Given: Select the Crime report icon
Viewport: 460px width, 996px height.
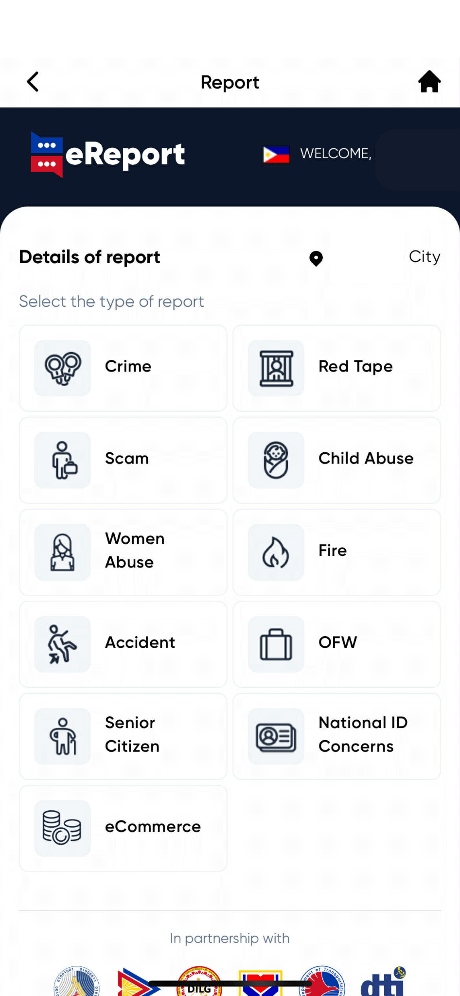Looking at the screenshot, I should [62, 368].
